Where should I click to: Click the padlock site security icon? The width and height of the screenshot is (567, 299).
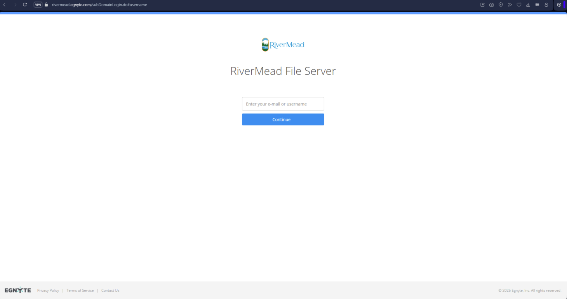click(46, 5)
